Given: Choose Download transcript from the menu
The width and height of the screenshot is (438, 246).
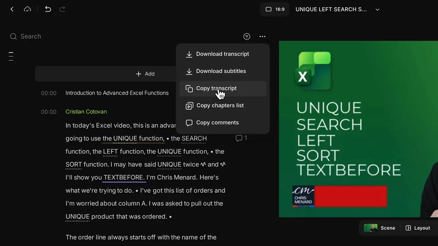Looking at the screenshot, I should coord(222,54).
